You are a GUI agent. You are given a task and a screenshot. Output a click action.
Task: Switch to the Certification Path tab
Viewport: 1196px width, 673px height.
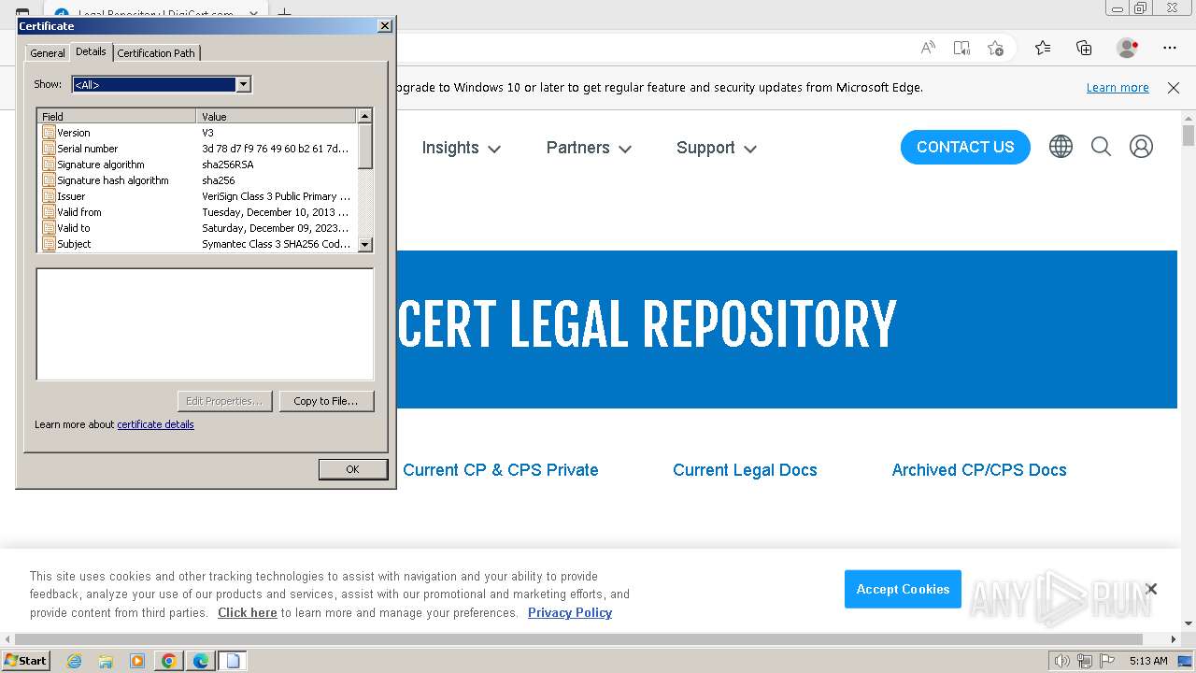(156, 53)
